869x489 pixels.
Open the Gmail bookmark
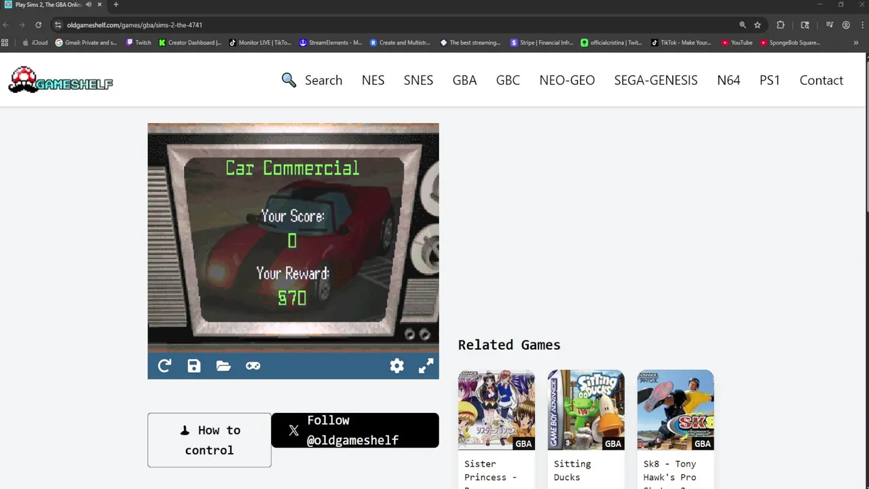[x=86, y=43]
